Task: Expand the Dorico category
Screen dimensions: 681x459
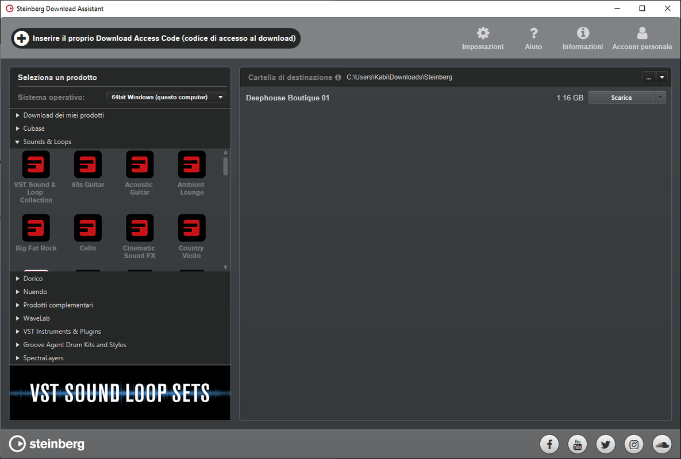Action: (17, 278)
